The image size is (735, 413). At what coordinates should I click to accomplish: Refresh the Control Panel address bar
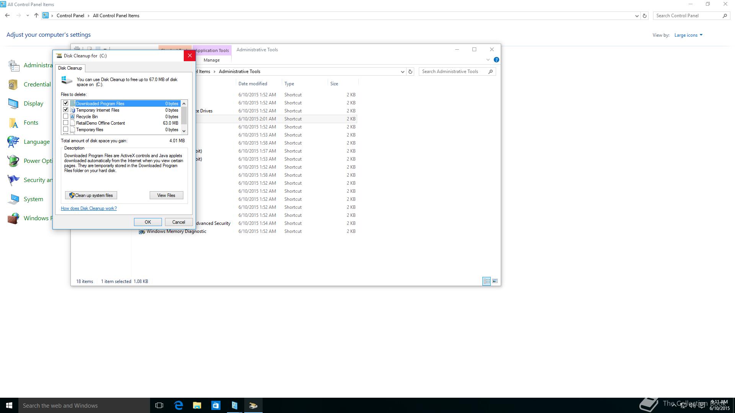point(645,16)
